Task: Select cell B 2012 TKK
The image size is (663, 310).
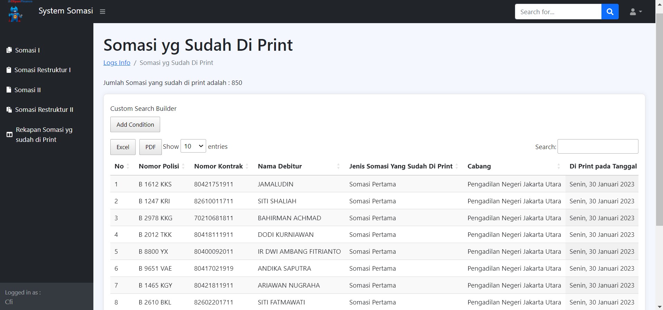Action: click(155, 235)
